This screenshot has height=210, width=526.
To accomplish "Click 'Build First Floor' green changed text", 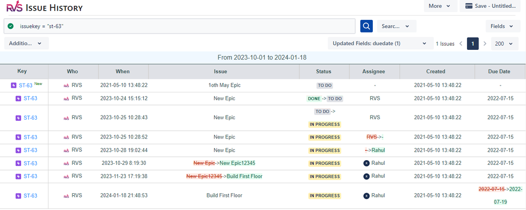I will coord(244,176).
